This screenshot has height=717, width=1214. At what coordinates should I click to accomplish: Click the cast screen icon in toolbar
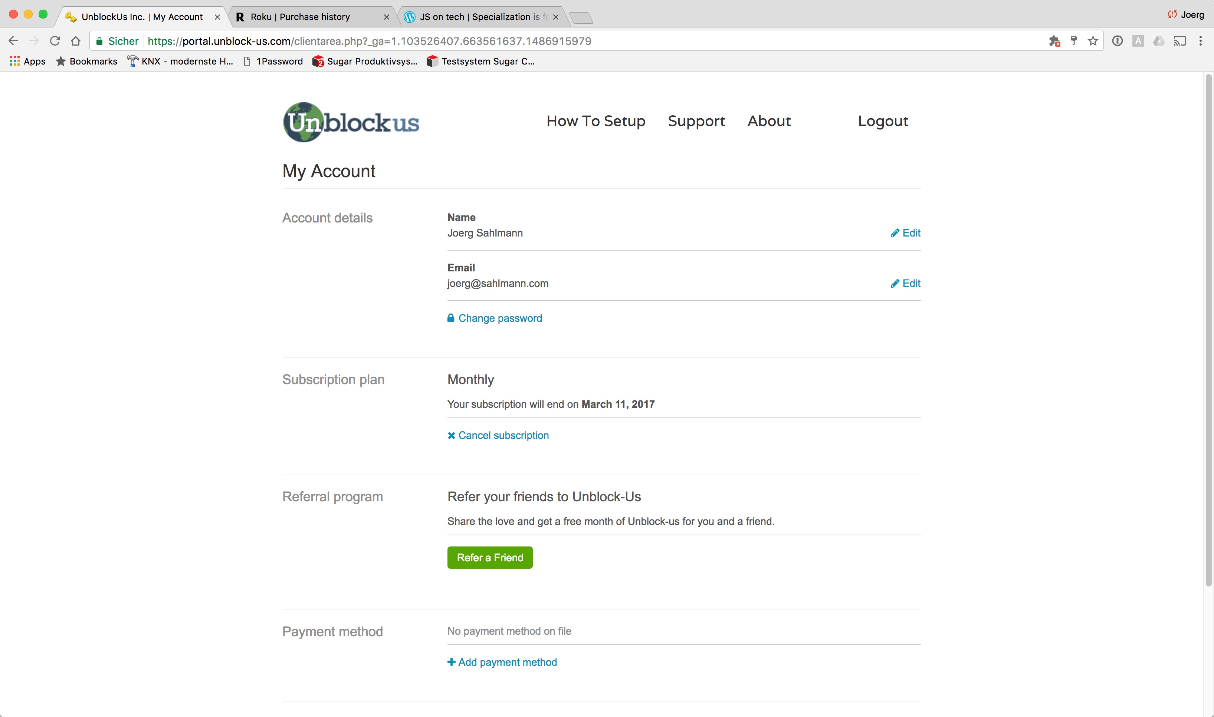[1179, 41]
